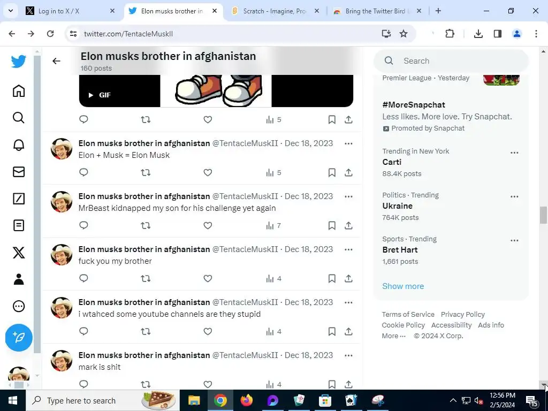The height and width of the screenshot is (411, 548).
Task: Open a new Chrome tab
Action: coord(438,11)
